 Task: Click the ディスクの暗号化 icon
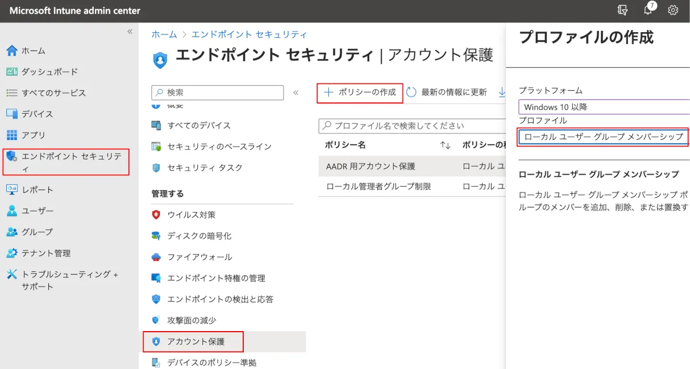(156, 236)
